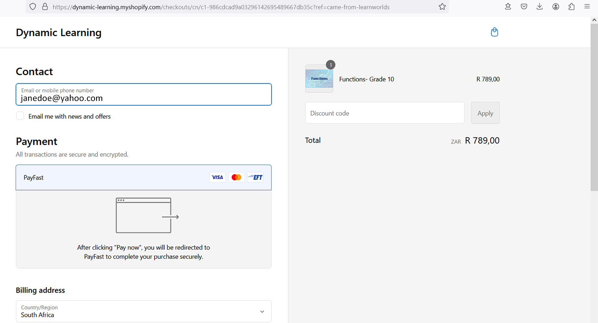
Task: Click the Mastercard logo
Action: [236, 177]
